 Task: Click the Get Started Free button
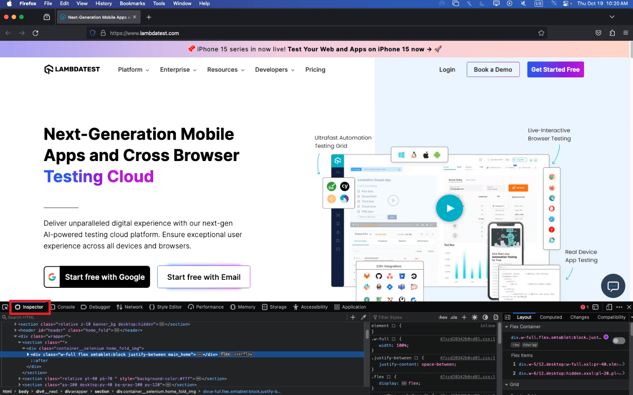pos(555,69)
